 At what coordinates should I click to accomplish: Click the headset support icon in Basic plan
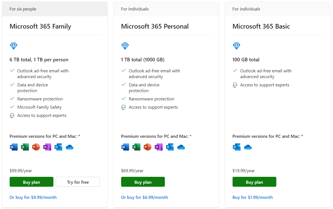235,85
